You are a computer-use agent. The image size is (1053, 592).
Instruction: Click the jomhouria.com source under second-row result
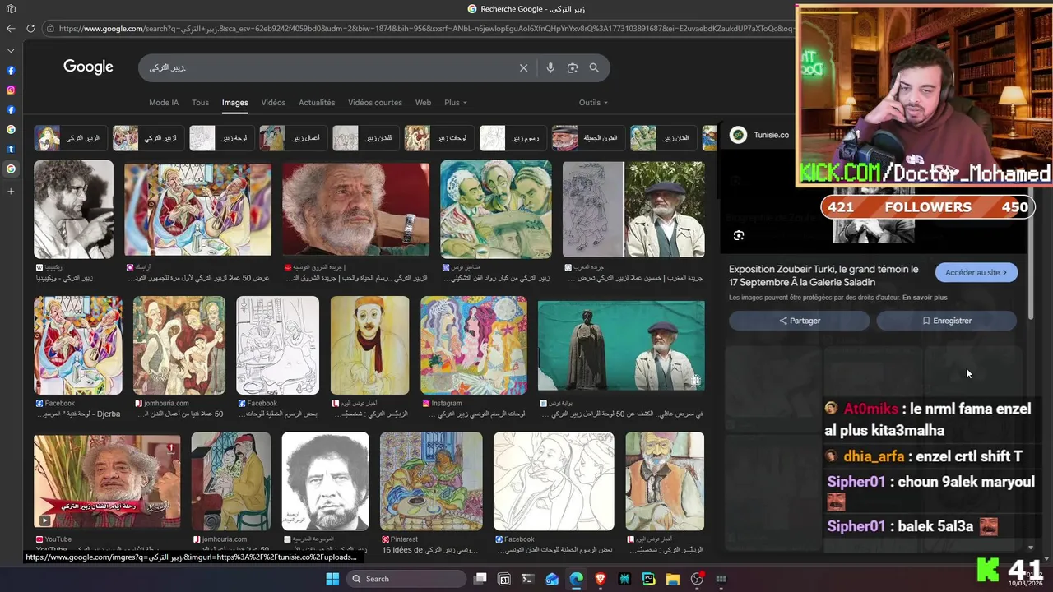tap(166, 404)
